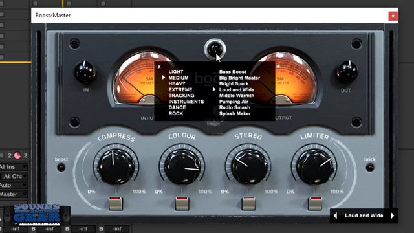Choose the Bass Boost preset
414x233 pixels.
click(233, 72)
